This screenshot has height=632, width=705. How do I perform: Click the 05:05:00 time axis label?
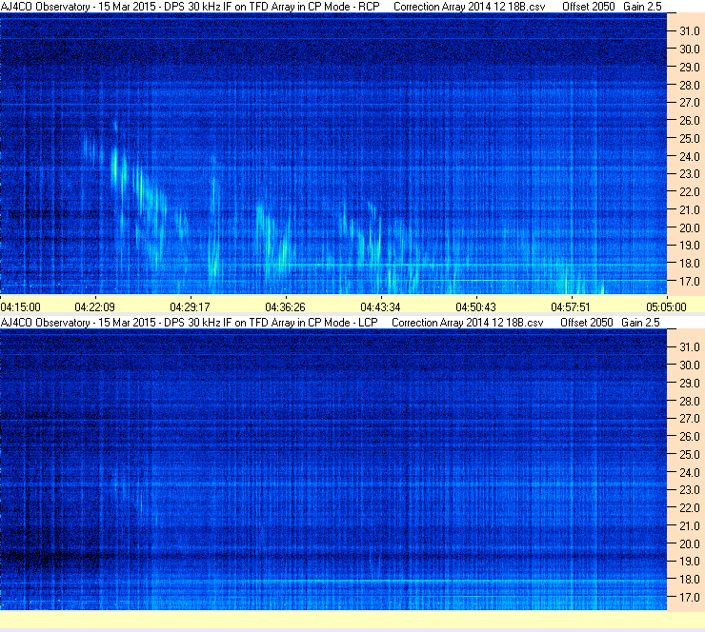(666, 307)
